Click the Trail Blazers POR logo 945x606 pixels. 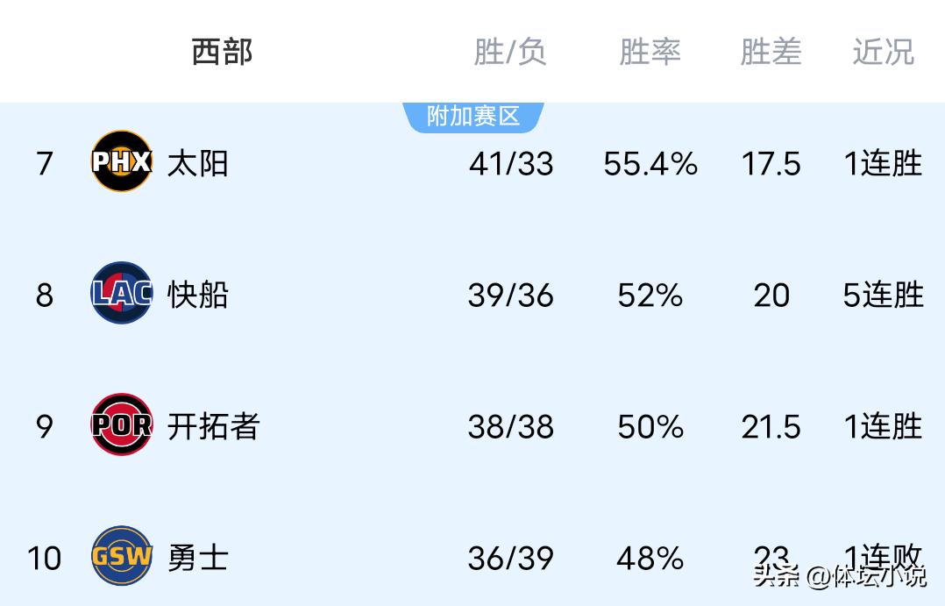122,425
